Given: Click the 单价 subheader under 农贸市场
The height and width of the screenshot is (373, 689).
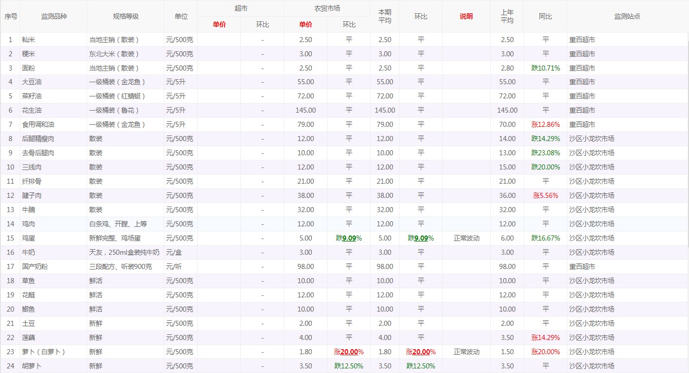Looking at the screenshot, I should point(306,24).
